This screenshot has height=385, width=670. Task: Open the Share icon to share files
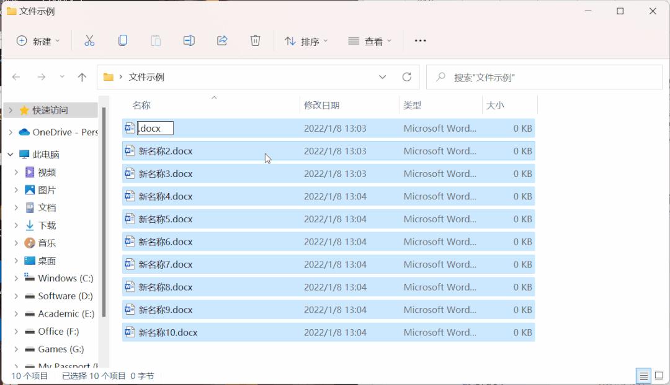[222, 40]
